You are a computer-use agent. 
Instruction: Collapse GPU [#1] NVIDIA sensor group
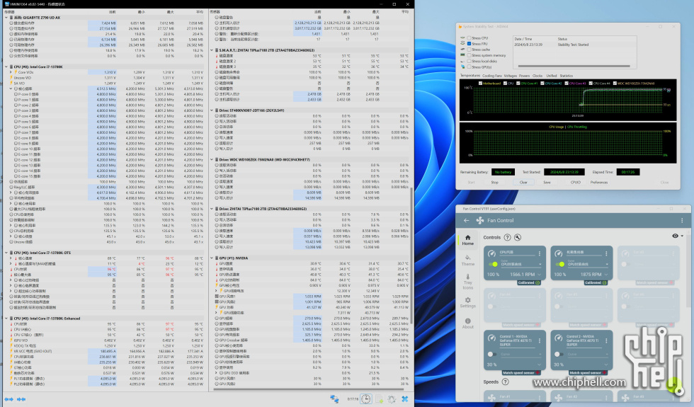click(x=212, y=258)
